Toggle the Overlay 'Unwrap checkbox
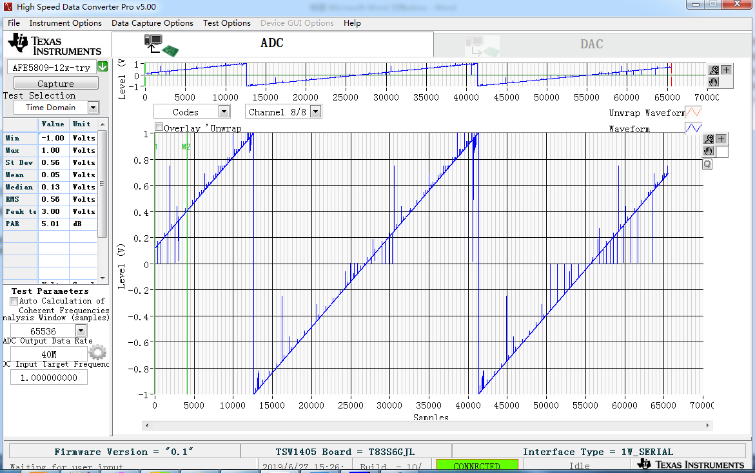Image resolution: width=755 pixels, height=473 pixels. pyautogui.click(x=159, y=127)
